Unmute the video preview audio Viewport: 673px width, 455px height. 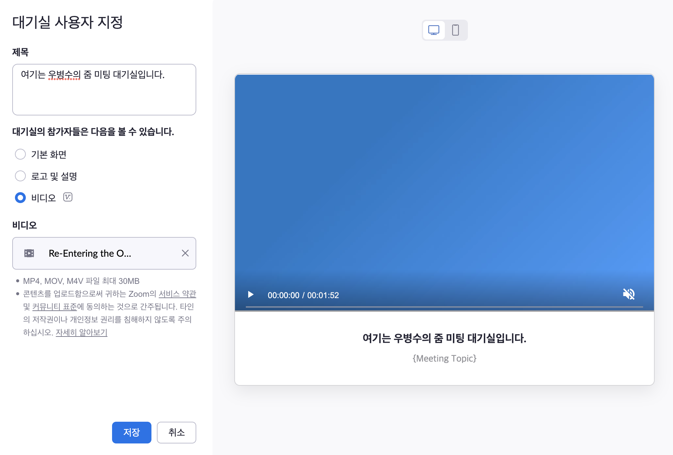click(629, 294)
